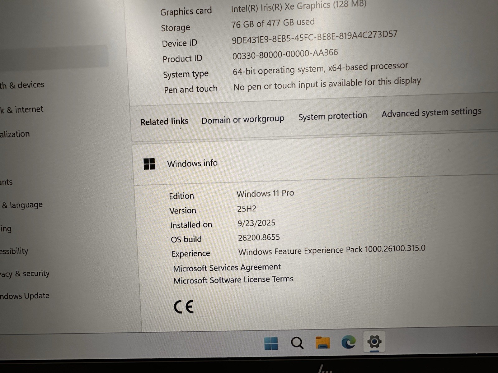Click the 'Experience' label
The height and width of the screenshot is (373, 498).
(x=191, y=254)
